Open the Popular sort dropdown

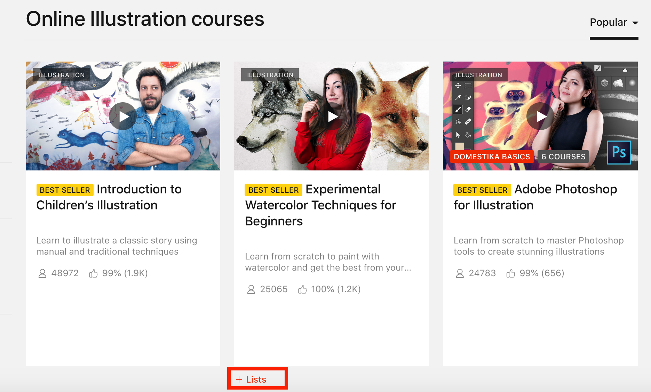(614, 22)
